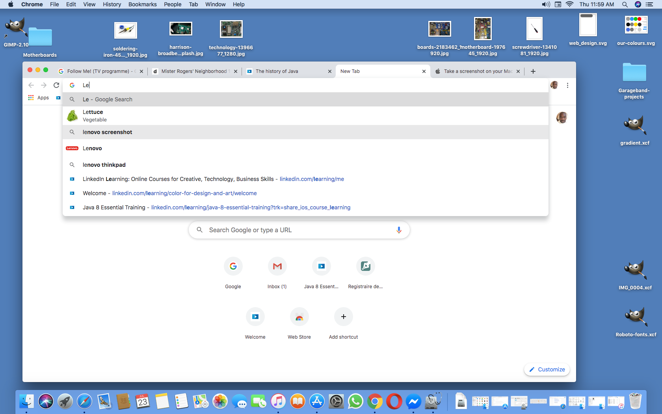Open the Inbox Gmail shortcut
Image resolution: width=662 pixels, height=414 pixels.
tap(277, 267)
